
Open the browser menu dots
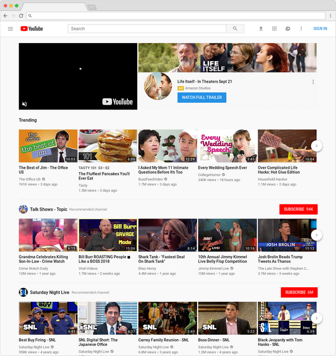pyautogui.click(x=330, y=16)
